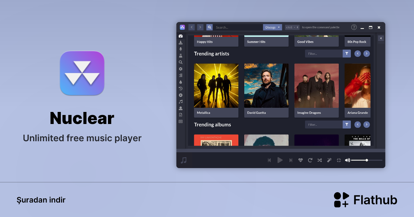
Task: Open the Equalizer from the sidebar
Action: coord(180,75)
